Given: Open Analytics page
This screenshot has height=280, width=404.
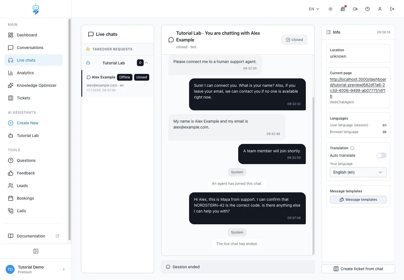Looking at the screenshot, I should [34, 73].
